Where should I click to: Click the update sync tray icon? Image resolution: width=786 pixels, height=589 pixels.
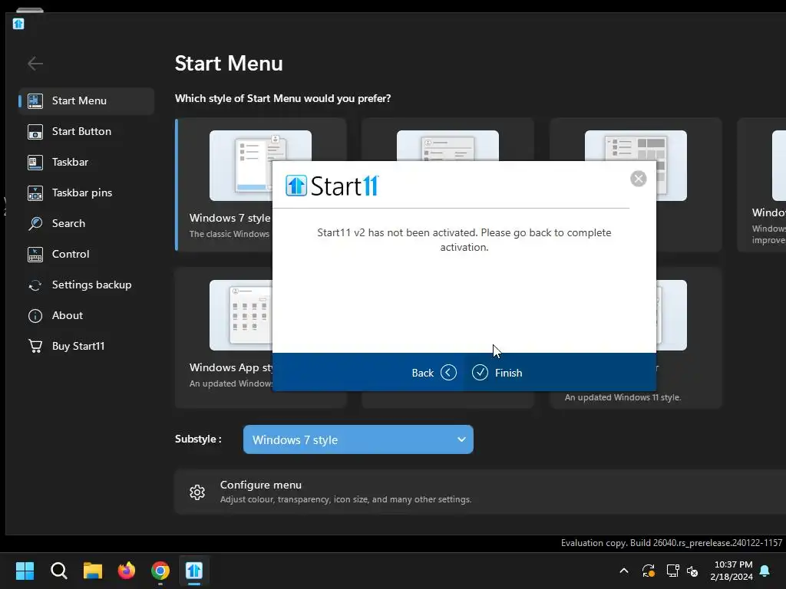[x=648, y=571]
